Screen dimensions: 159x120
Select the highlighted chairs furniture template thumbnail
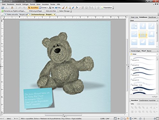click(x=143, y=34)
